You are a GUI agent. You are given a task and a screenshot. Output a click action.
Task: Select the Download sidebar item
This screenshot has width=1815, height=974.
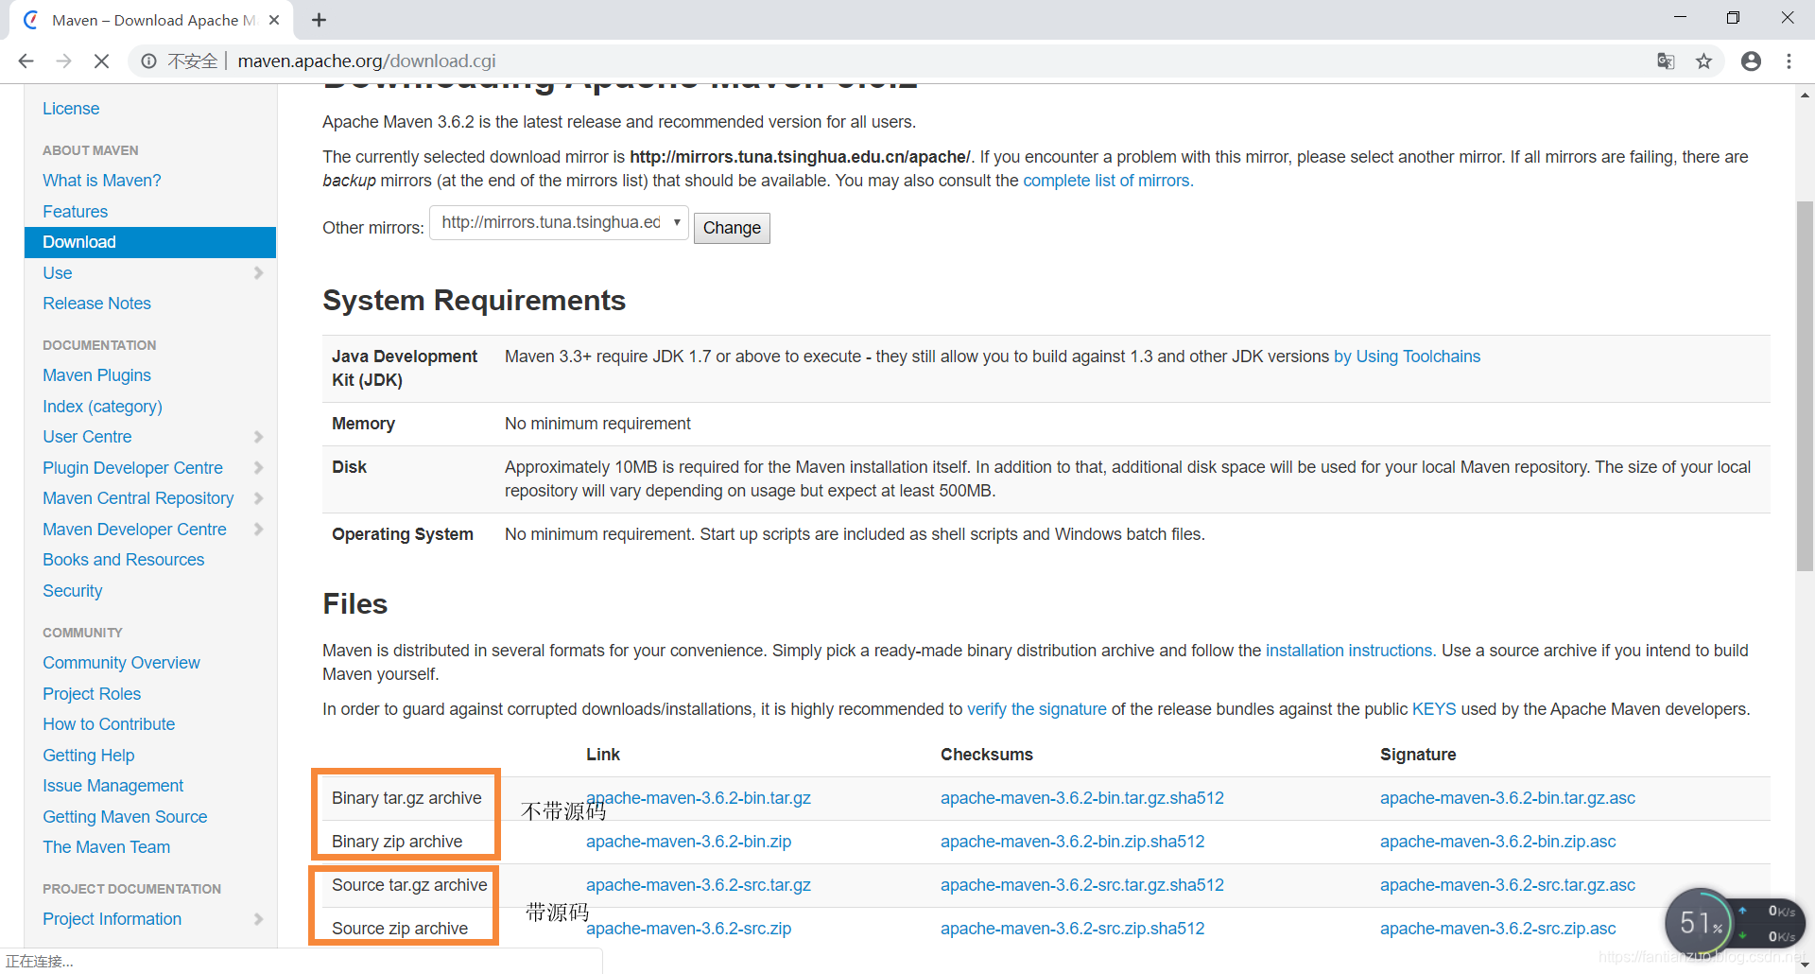(x=150, y=242)
